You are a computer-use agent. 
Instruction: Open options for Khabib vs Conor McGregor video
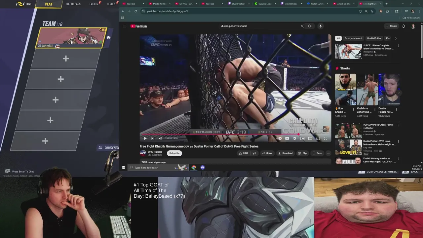(x=398, y=159)
